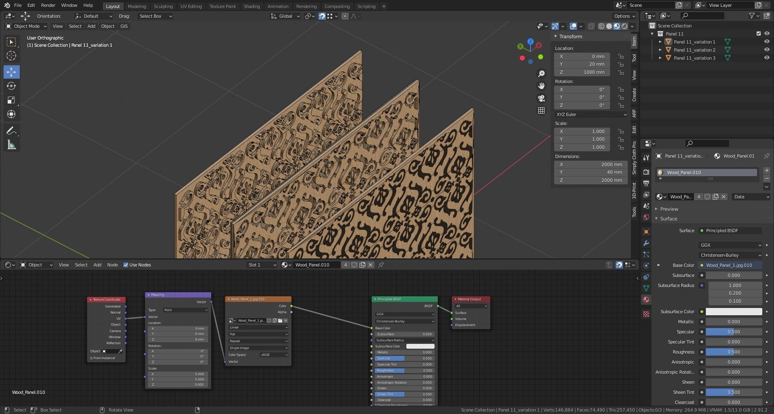Image resolution: width=774 pixels, height=414 pixels.
Task: Lock Location X transform
Action: [621, 56]
